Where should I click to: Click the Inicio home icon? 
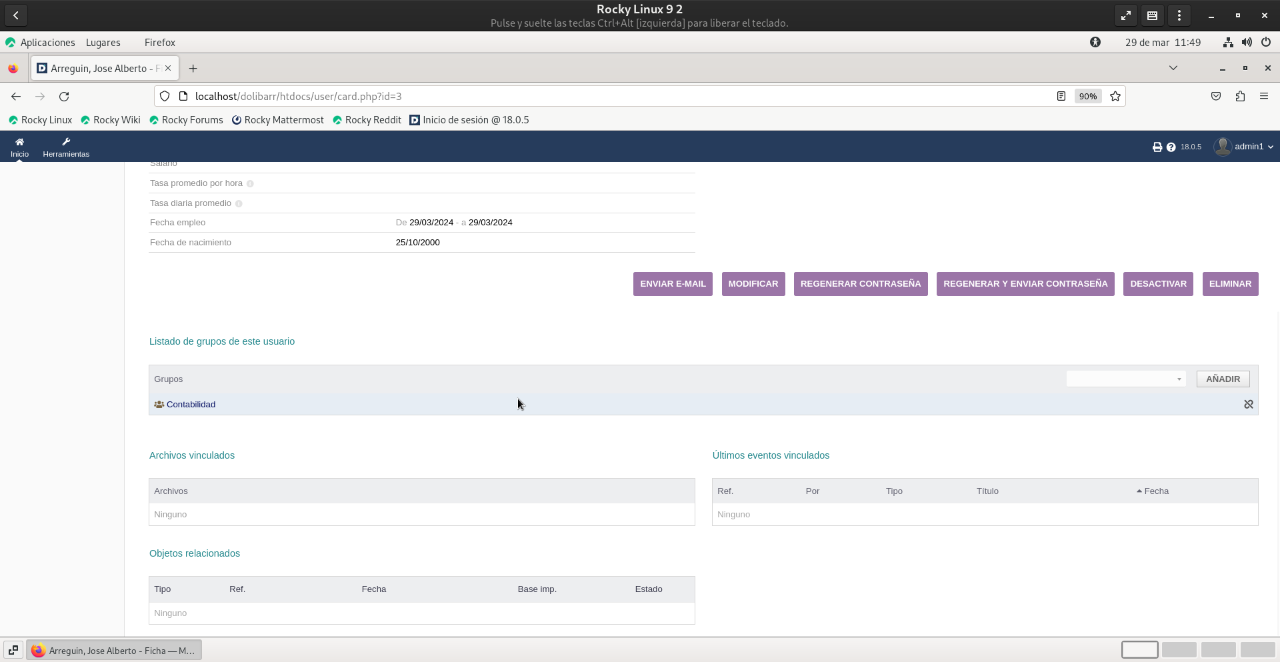point(19,142)
